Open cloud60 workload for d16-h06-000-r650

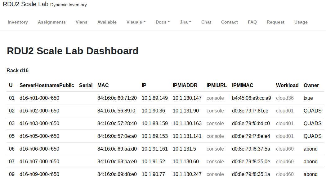[x=285, y=149]
